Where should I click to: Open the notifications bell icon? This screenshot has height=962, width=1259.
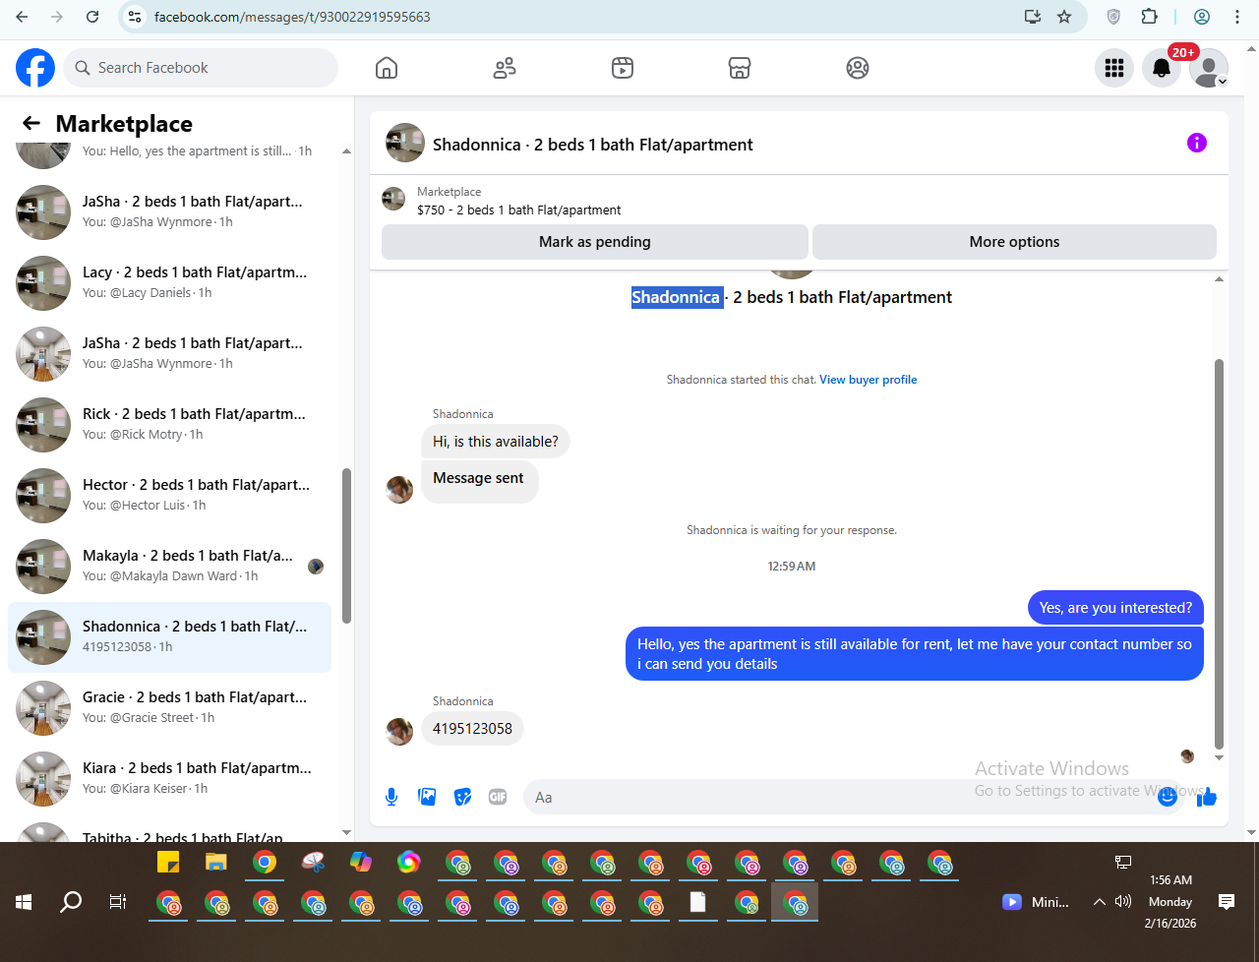[1162, 68]
